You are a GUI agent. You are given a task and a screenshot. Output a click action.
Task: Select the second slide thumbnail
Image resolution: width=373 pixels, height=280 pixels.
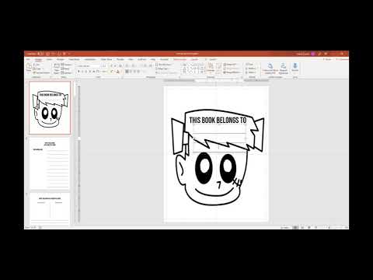[50, 163]
